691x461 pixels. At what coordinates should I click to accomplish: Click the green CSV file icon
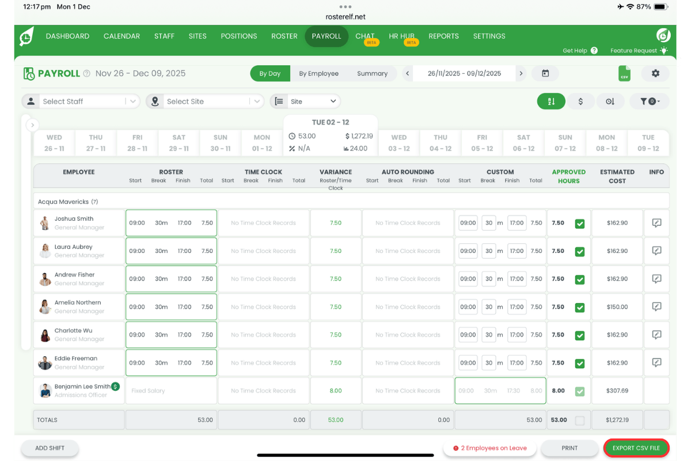[624, 73]
